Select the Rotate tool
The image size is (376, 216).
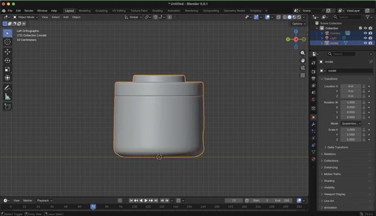(x=8, y=60)
